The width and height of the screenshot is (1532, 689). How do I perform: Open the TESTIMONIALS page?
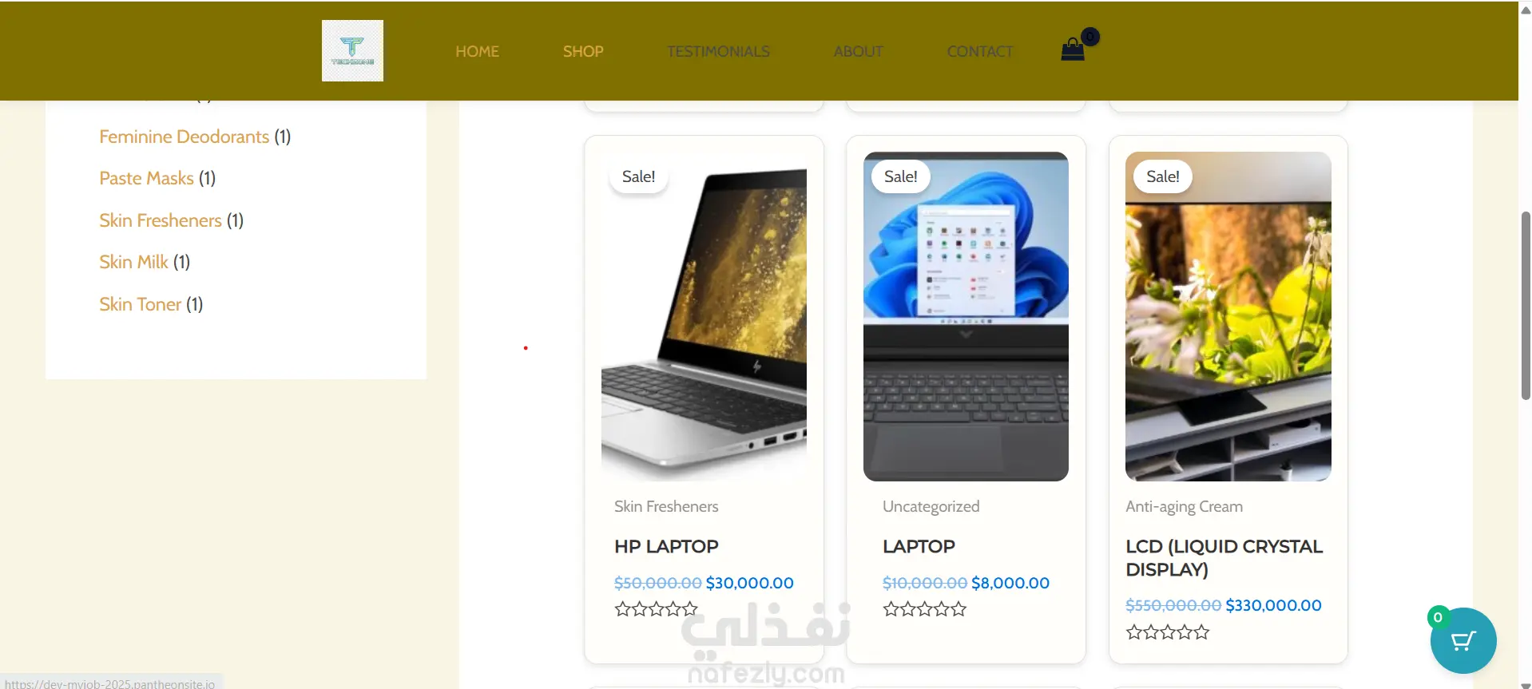tap(718, 51)
